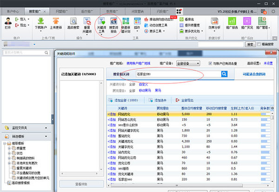Switch to the 账户中心 tab
The image size is (279, 192).
point(13,11)
